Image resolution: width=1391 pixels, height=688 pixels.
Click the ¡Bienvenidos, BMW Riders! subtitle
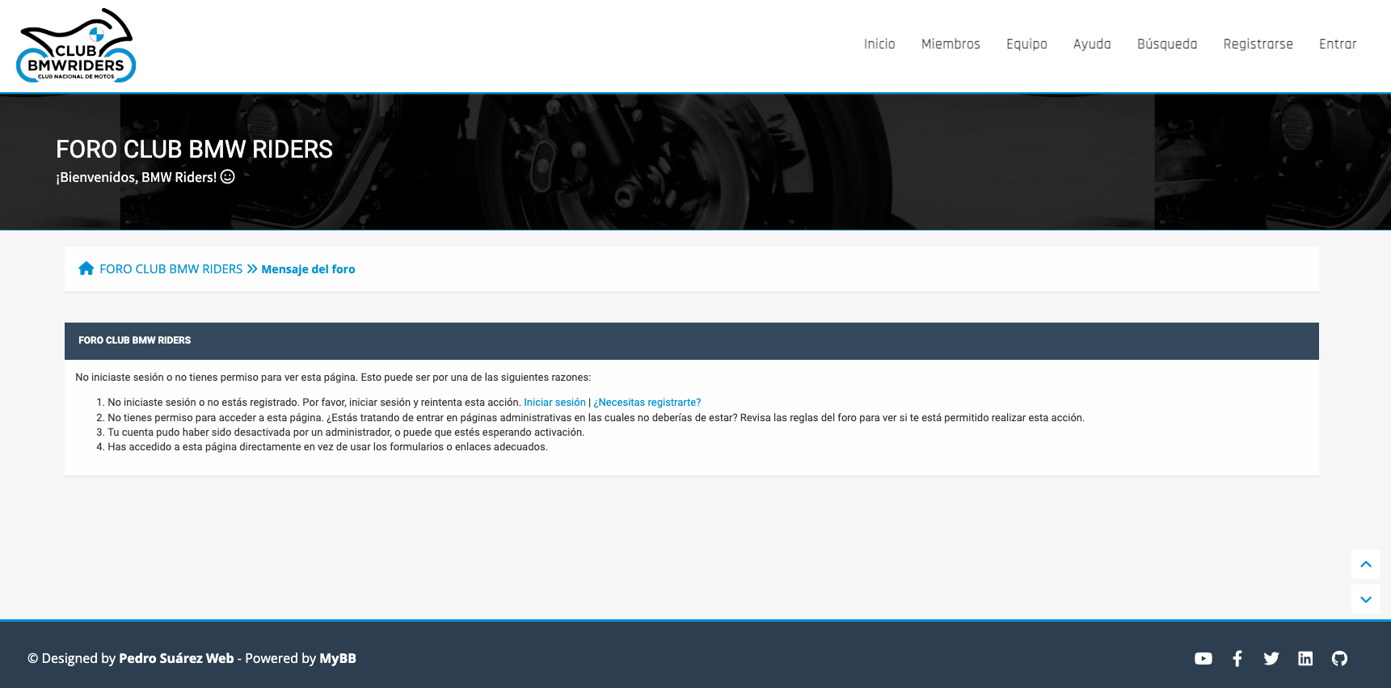(145, 177)
